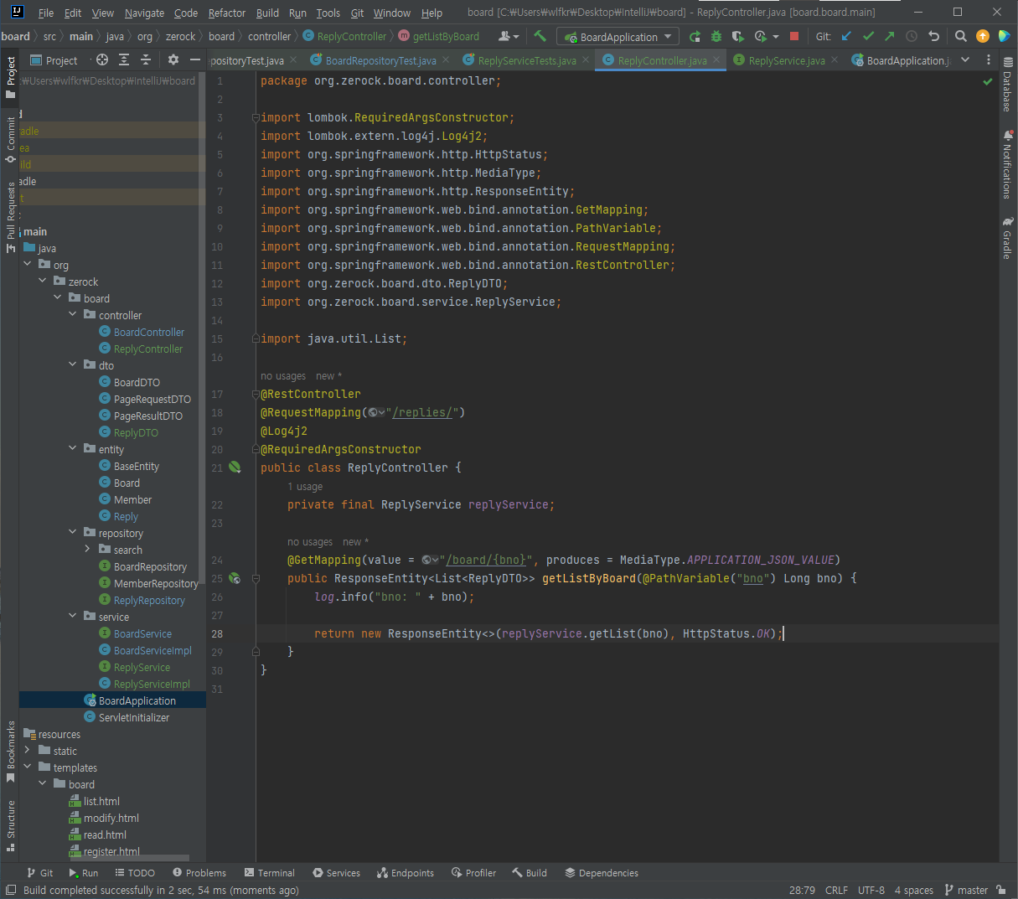Expand the search package in the project tree
Screen dimensions: 1018x899
click(x=87, y=550)
